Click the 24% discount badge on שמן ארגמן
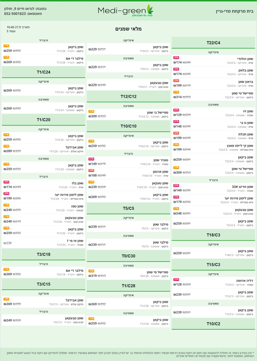The height and width of the screenshot is (361, 257). (x=91, y=171)
